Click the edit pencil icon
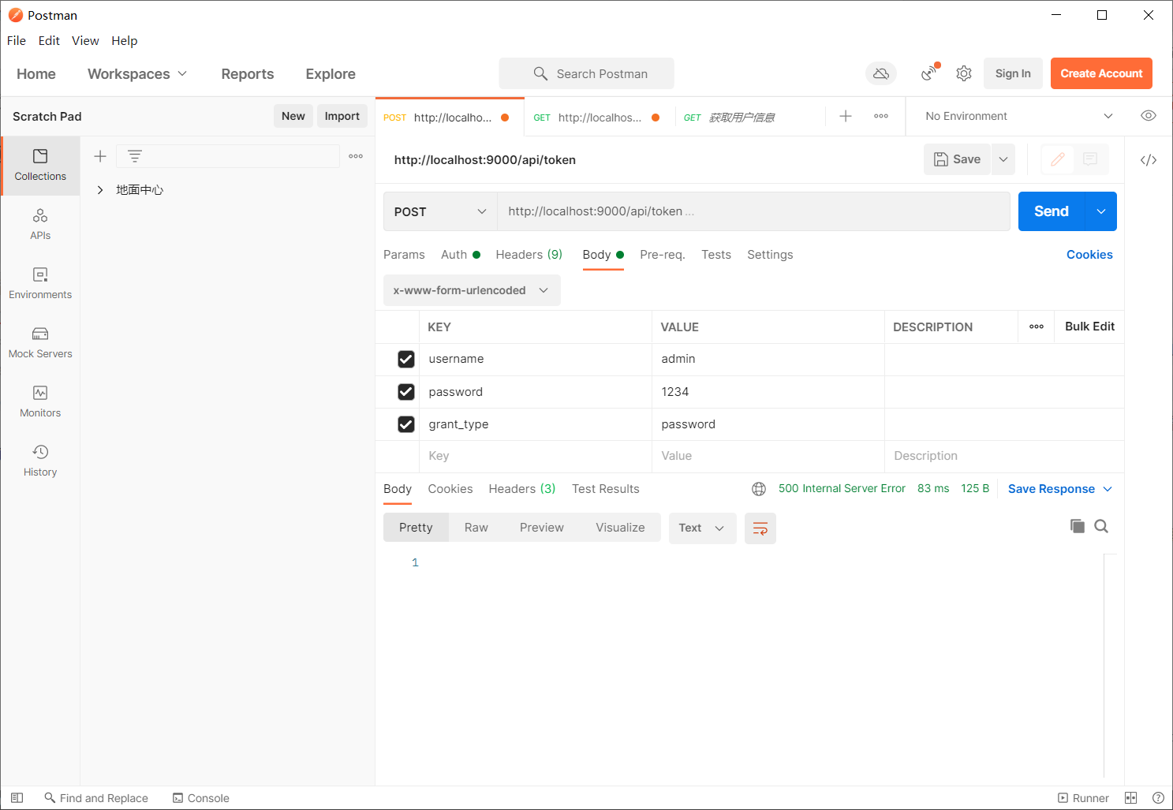The width and height of the screenshot is (1173, 810). 1058,159
